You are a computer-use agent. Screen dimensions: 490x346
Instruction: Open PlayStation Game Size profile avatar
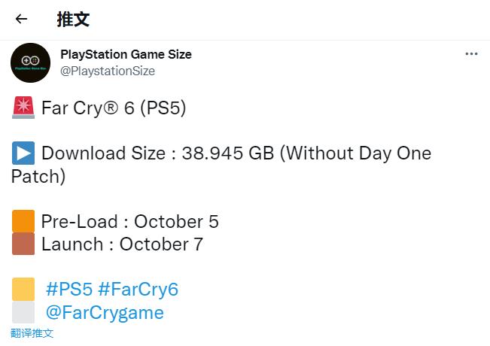(30, 62)
